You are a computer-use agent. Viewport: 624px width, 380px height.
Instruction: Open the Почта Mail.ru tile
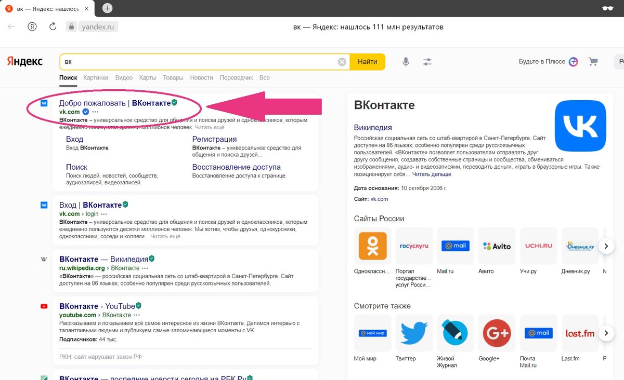coord(539,333)
